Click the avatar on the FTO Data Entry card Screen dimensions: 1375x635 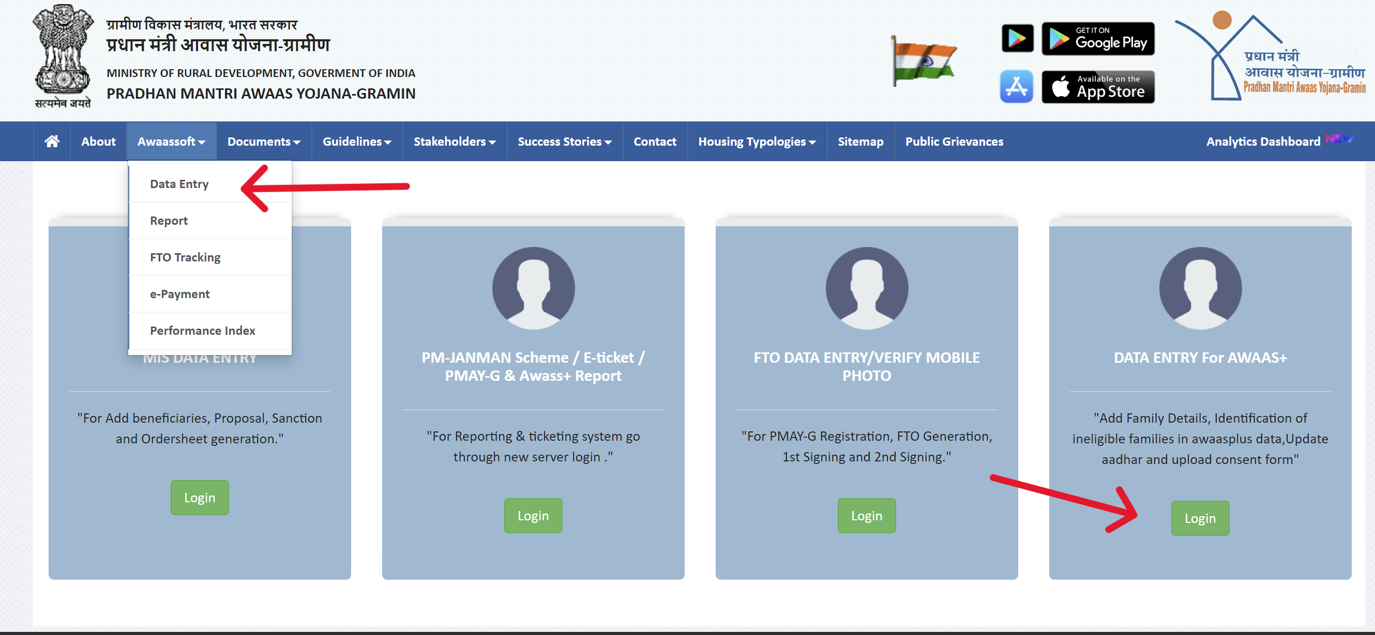click(x=866, y=288)
